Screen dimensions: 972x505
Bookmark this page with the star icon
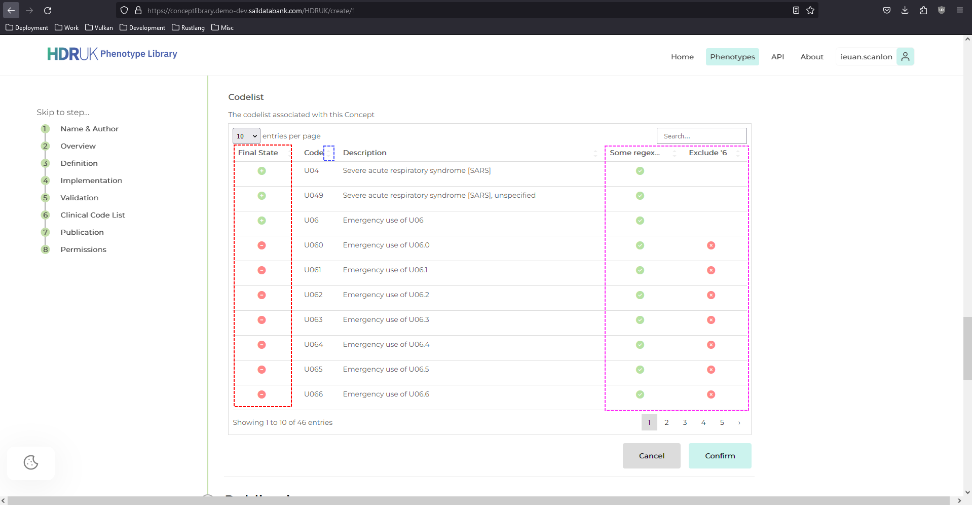810,10
